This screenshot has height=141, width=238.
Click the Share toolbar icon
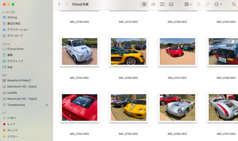[x=199, y=4]
